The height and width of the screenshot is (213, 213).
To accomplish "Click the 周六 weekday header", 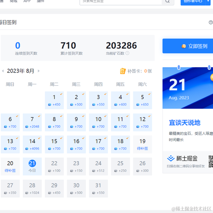I will [142, 84].
